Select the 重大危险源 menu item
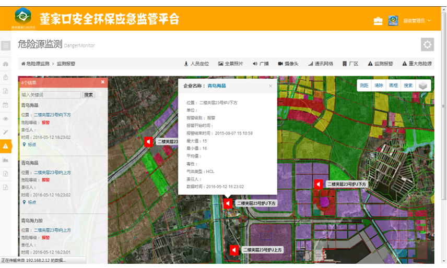This screenshot has height=268, width=447. click(x=417, y=64)
